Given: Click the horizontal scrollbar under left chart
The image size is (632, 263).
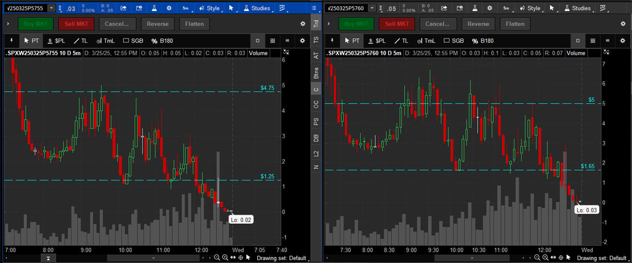Looking at the screenshot, I should pos(153,258).
